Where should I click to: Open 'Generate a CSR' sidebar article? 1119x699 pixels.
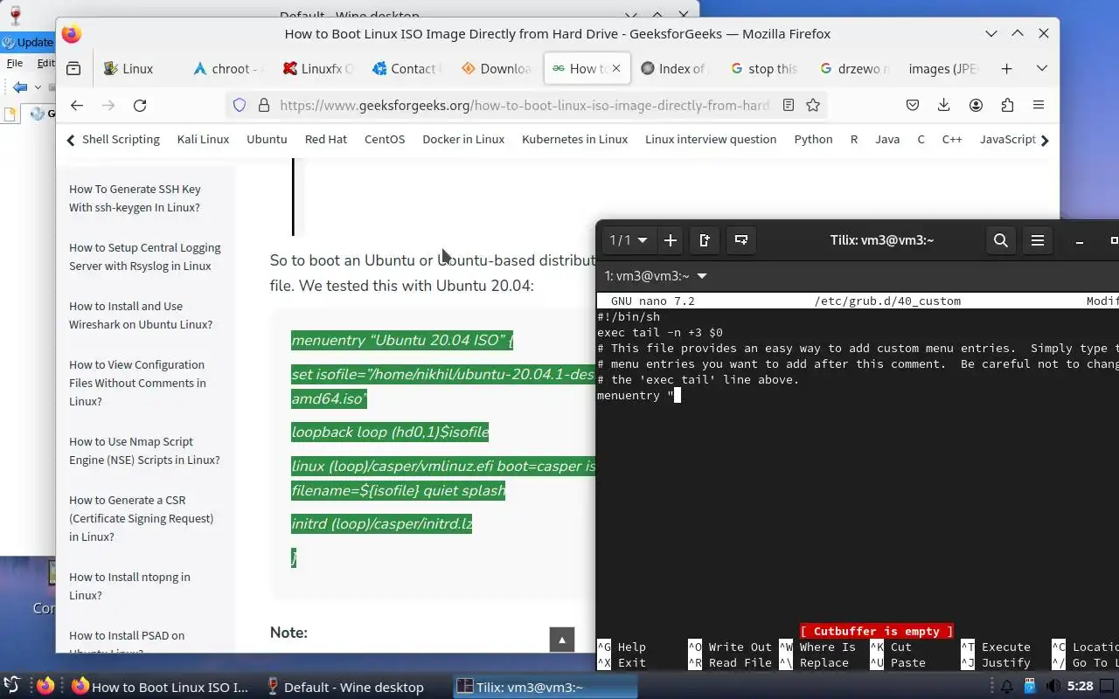click(x=142, y=518)
